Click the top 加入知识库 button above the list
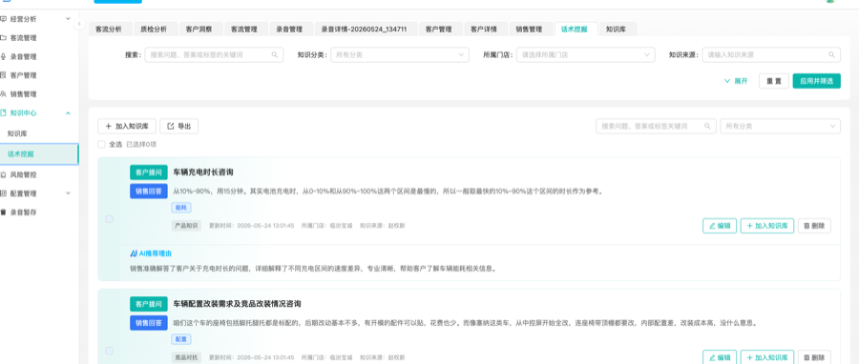The width and height of the screenshot is (859, 364). (x=127, y=126)
